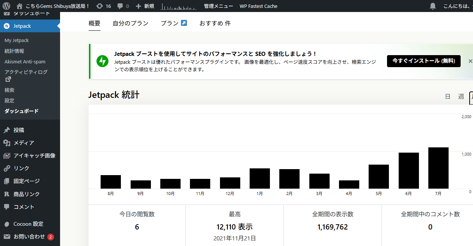Click the chain icon beside リンク
The width and height of the screenshot is (473, 246).
point(7,168)
